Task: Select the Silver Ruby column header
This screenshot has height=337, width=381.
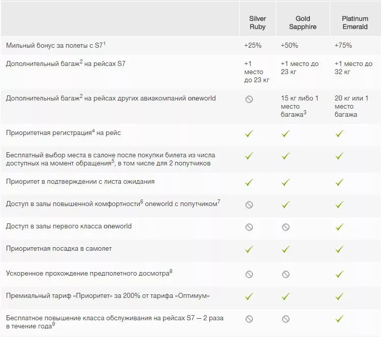Action: point(258,22)
